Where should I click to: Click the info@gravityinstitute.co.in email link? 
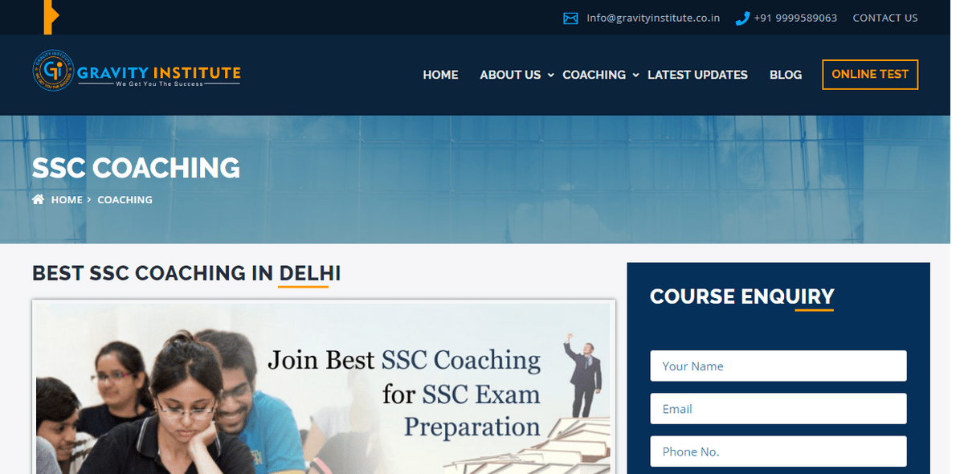[x=653, y=18]
